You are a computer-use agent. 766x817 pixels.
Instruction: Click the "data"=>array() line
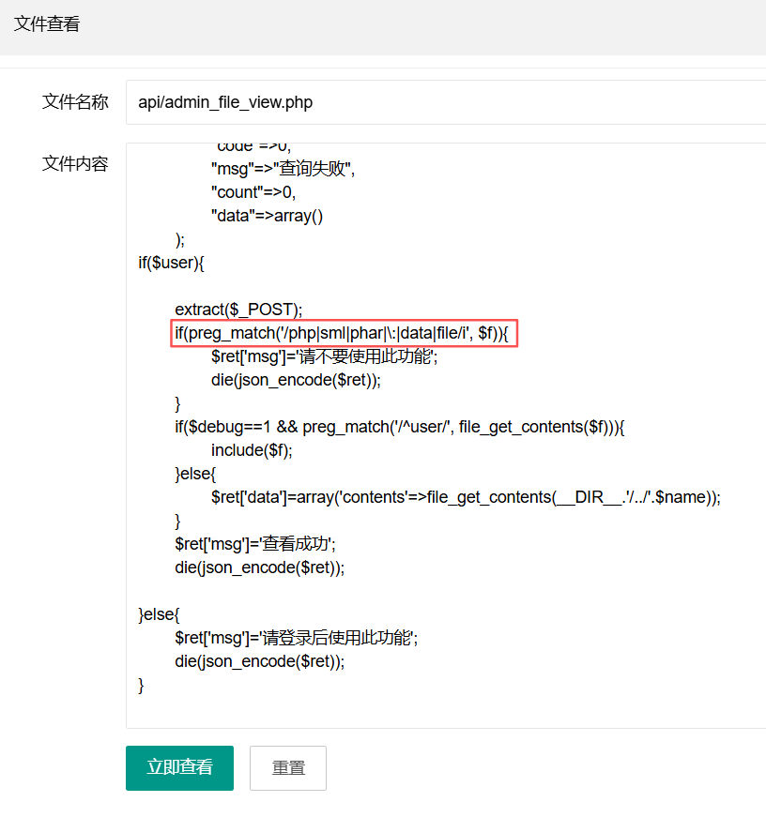pyautogui.click(x=267, y=216)
